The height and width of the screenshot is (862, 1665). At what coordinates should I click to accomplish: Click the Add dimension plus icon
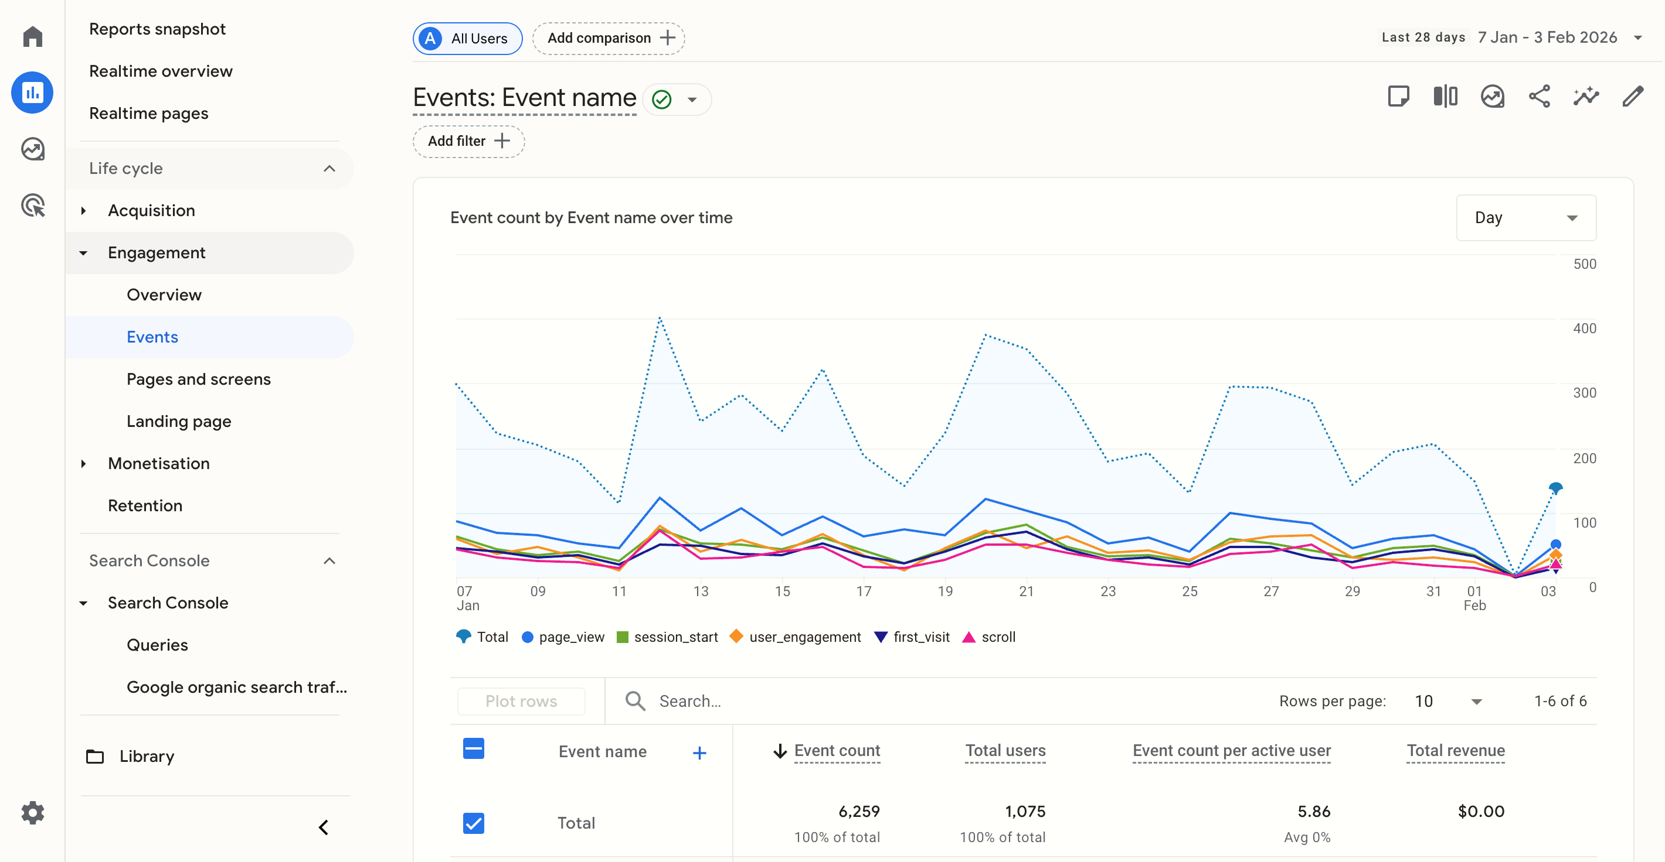click(x=699, y=753)
